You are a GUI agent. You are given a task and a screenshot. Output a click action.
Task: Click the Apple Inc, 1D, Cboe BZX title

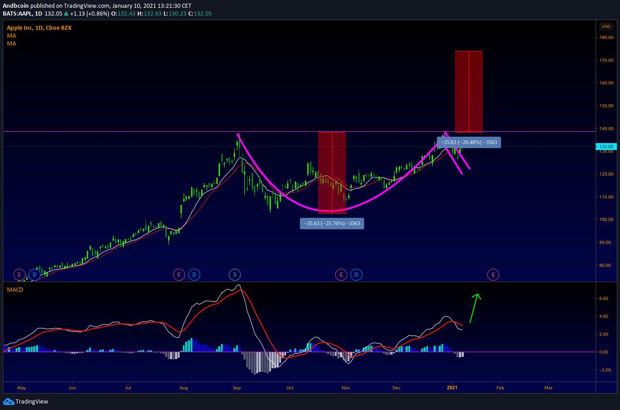39,28
